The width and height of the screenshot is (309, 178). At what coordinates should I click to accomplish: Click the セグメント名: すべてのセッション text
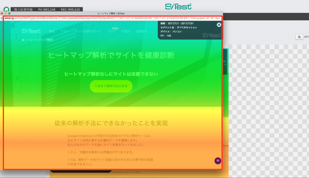pyautogui.click(x=179, y=27)
